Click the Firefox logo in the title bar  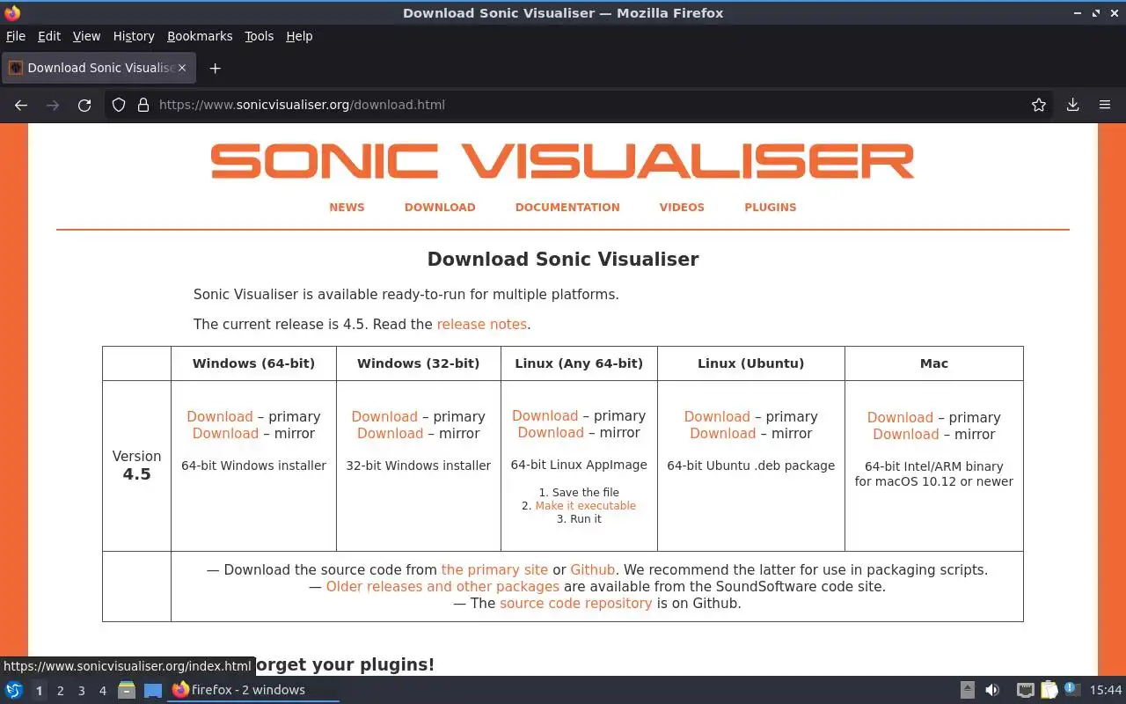click(12, 12)
